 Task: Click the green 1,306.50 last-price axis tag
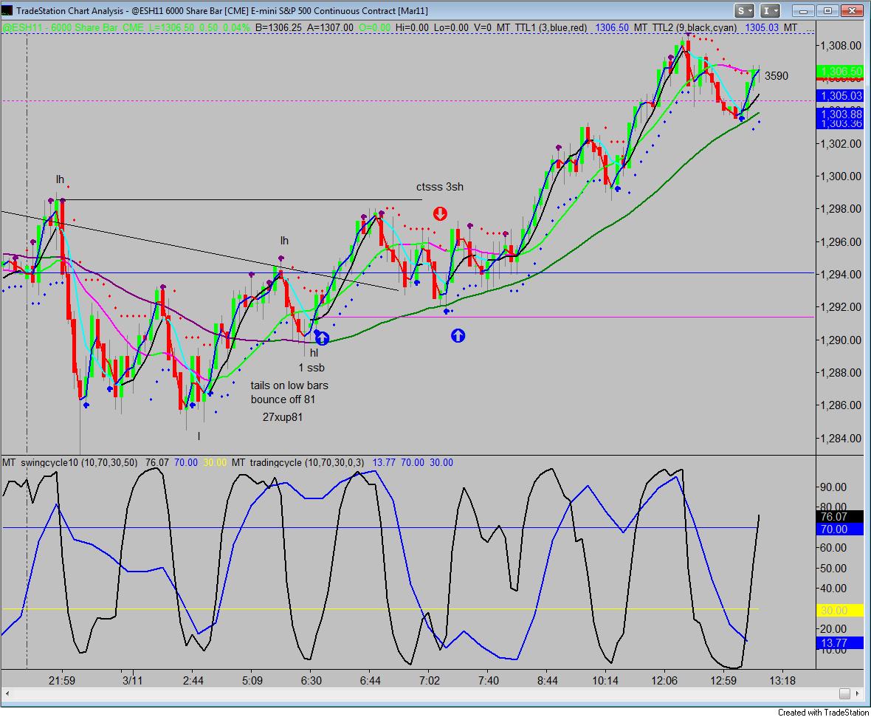(x=839, y=71)
